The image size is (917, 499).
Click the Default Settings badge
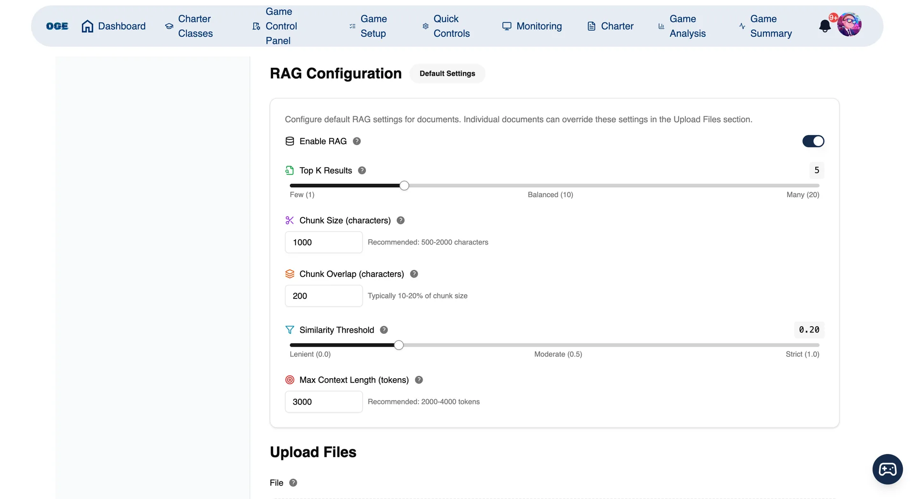pos(448,74)
